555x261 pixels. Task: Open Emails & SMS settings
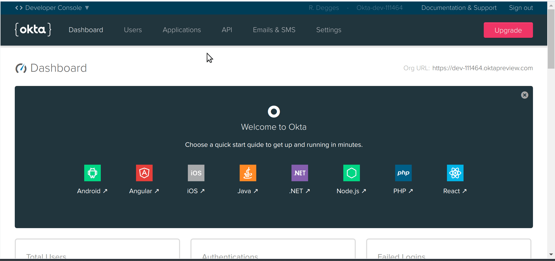click(274, 30)
